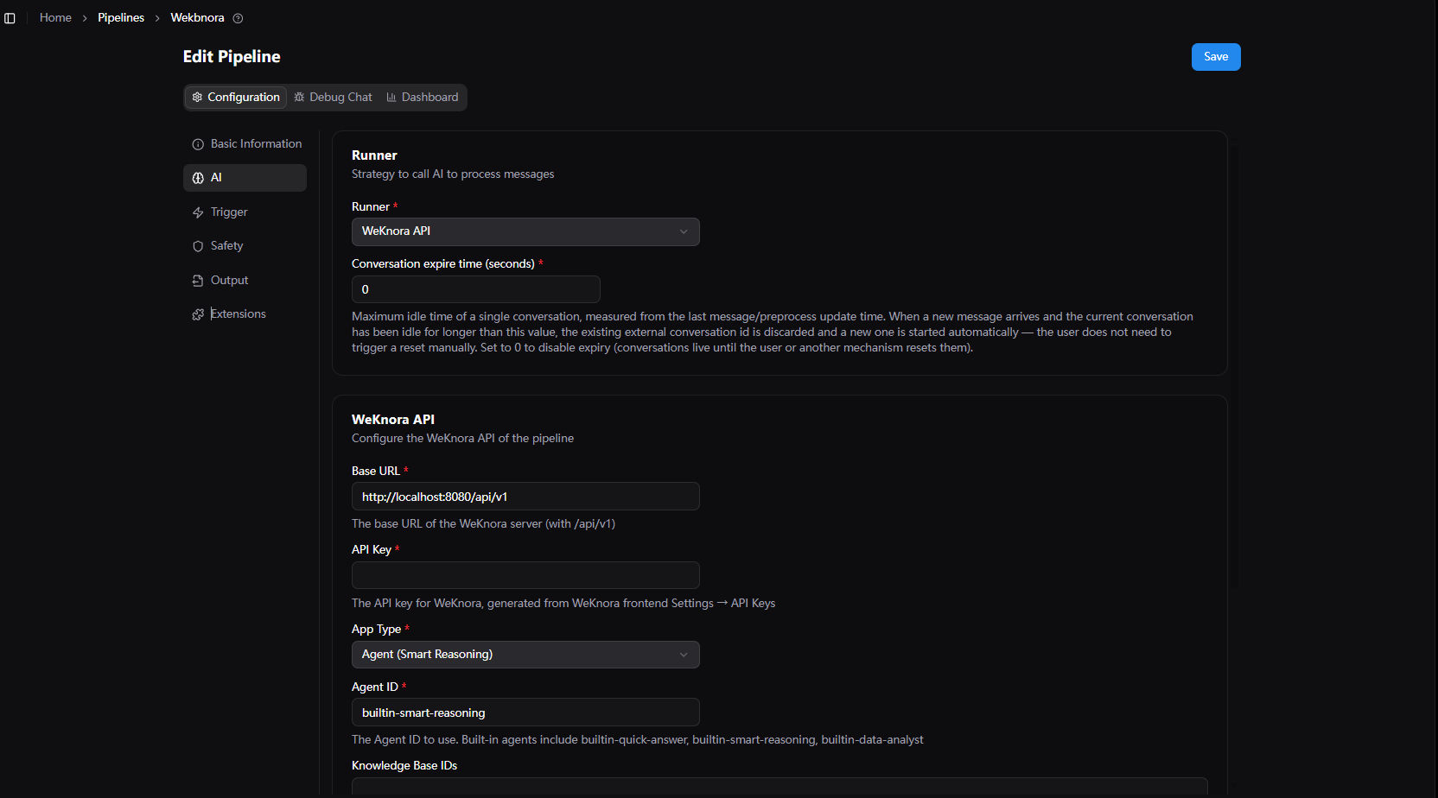Open Extensions puzzle icon section

[198, 314]
